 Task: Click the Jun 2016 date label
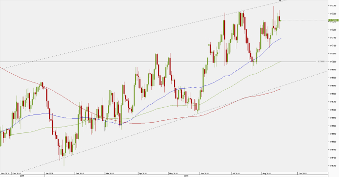coord(204,173)
